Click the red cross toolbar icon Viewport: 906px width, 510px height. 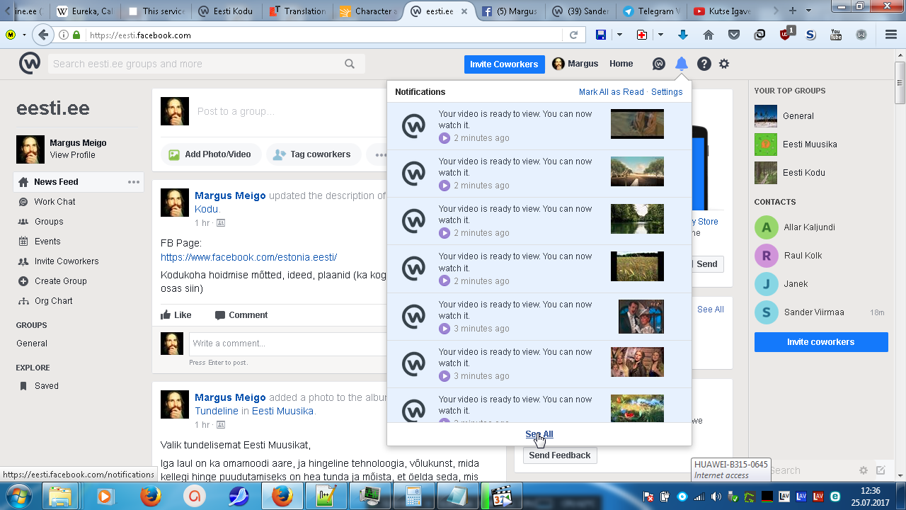click(642, 35)
